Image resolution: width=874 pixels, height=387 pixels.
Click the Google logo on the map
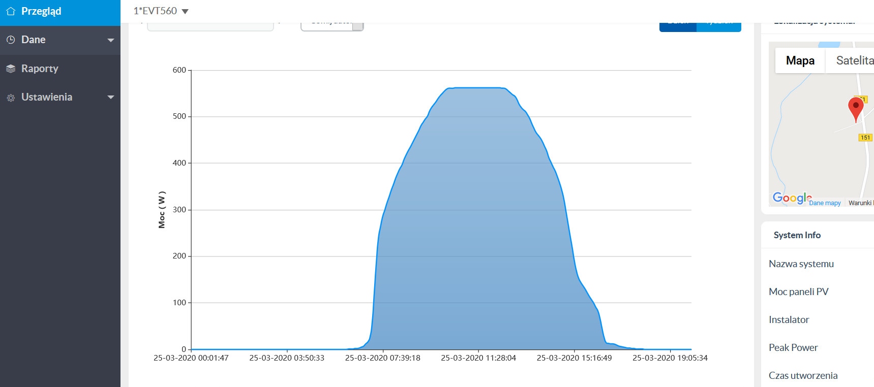tap(792, 198)
